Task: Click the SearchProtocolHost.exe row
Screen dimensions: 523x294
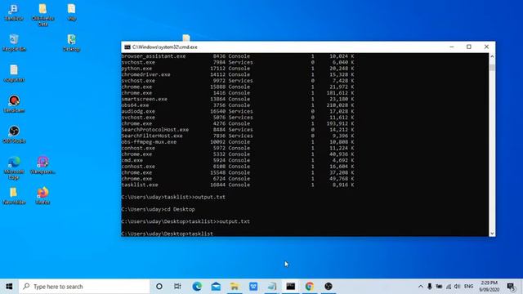Action: pyautogui.click(x=238, y=130)
